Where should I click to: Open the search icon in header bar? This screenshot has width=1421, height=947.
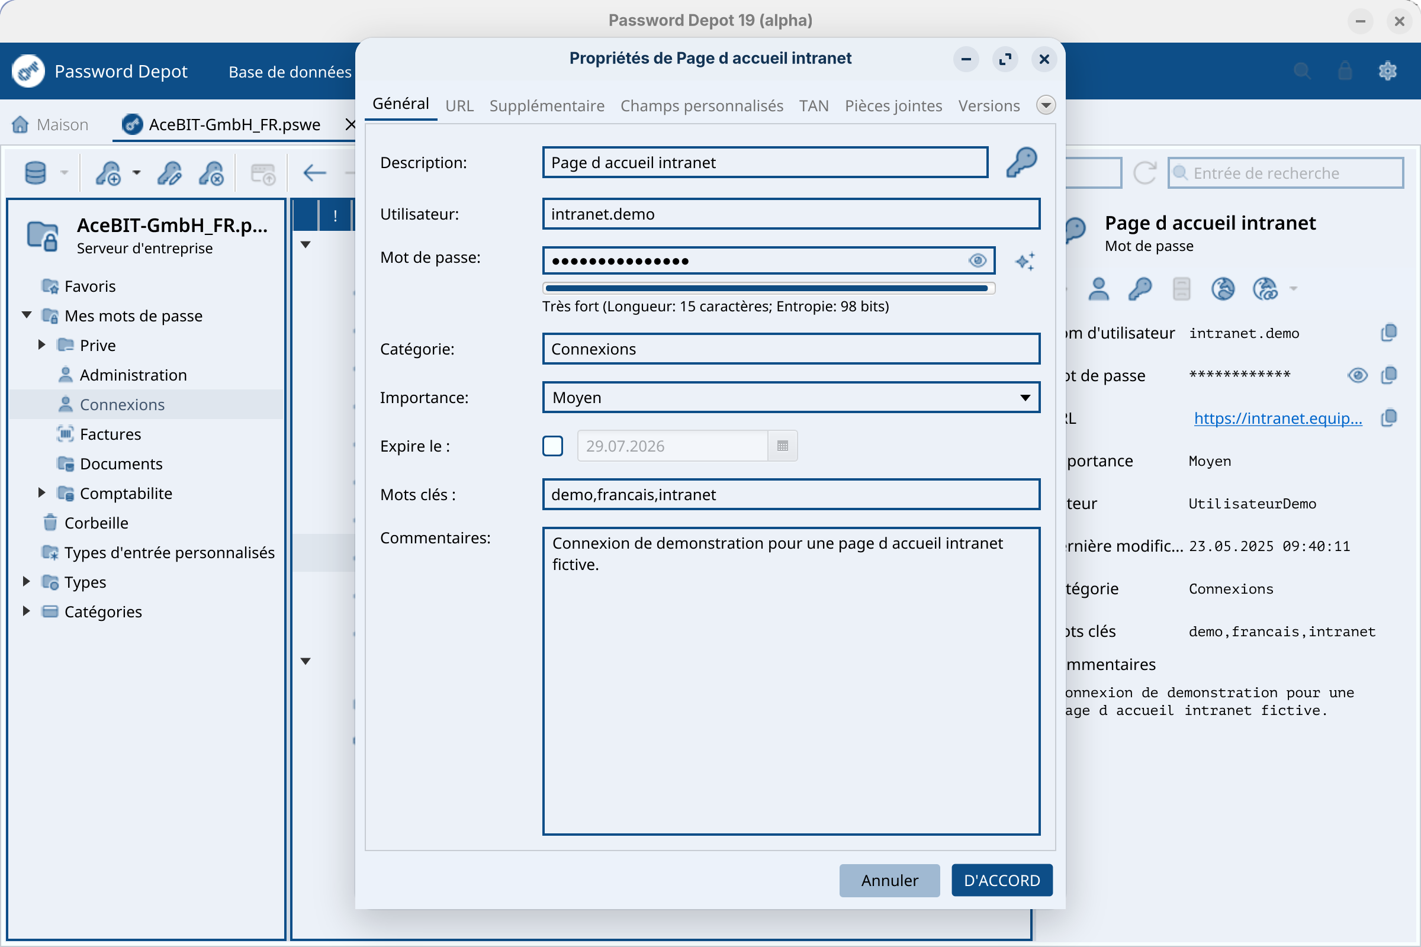pos(1302,71)
